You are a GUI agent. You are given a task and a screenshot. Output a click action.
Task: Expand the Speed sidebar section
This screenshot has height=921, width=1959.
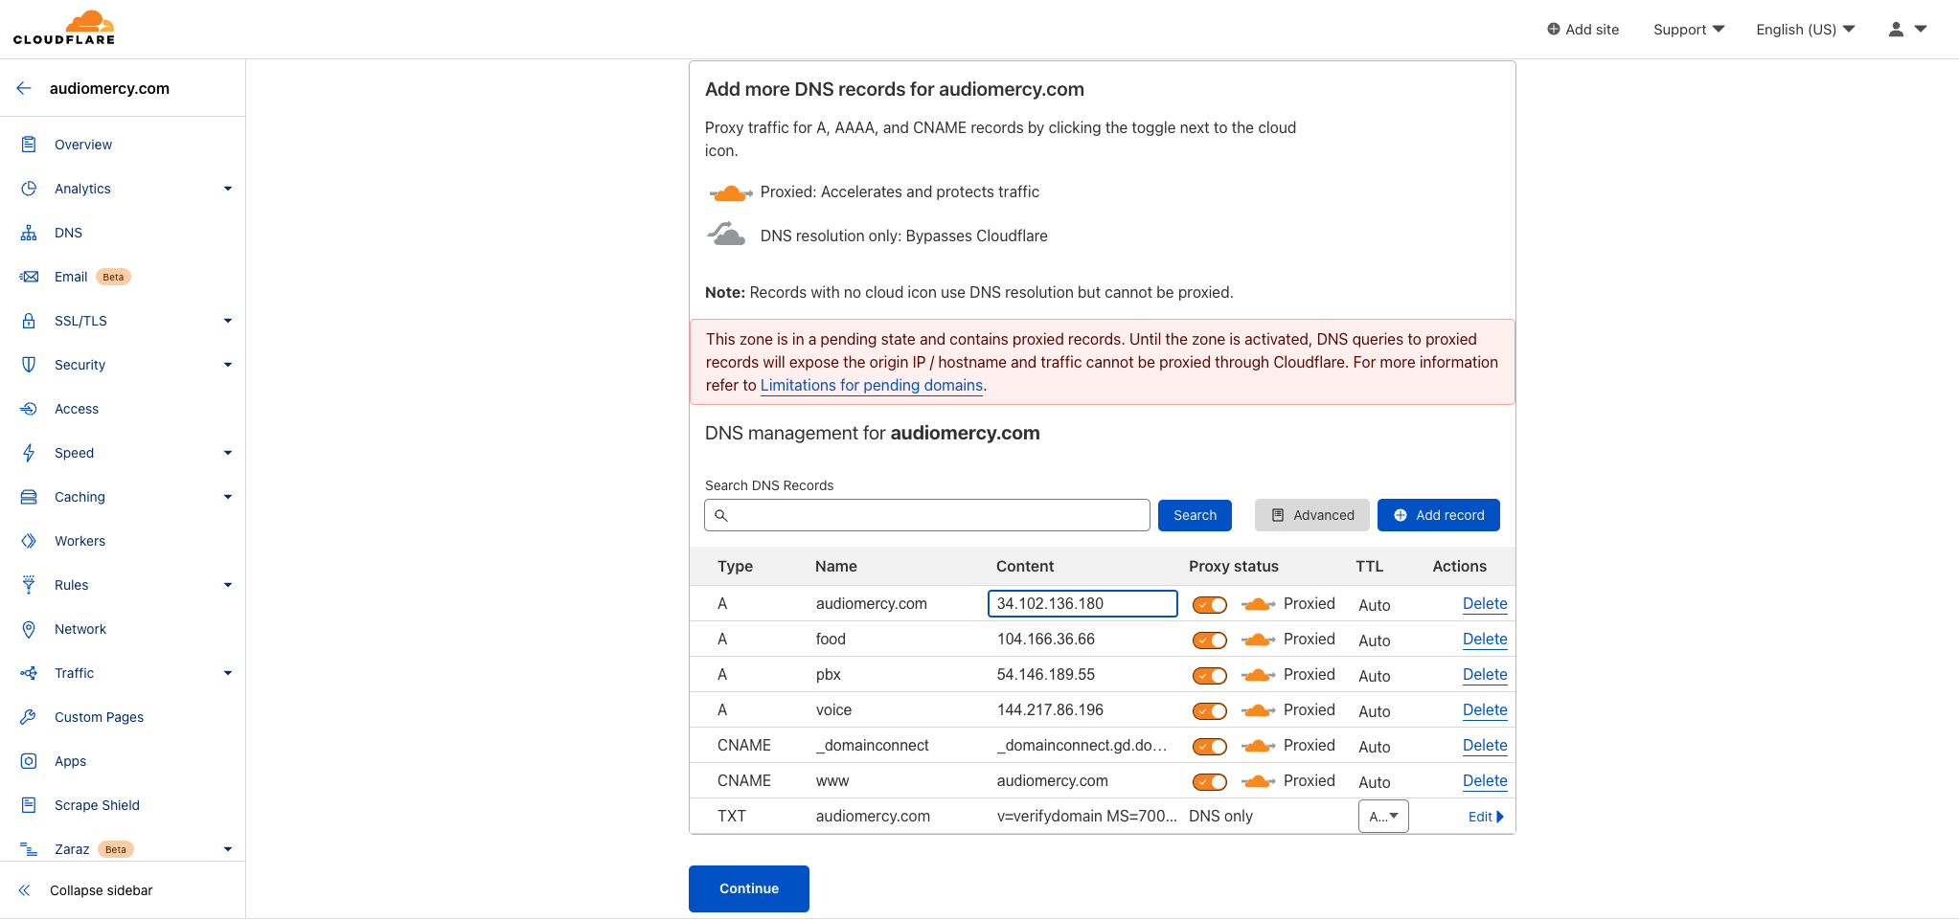click(228, 453)
